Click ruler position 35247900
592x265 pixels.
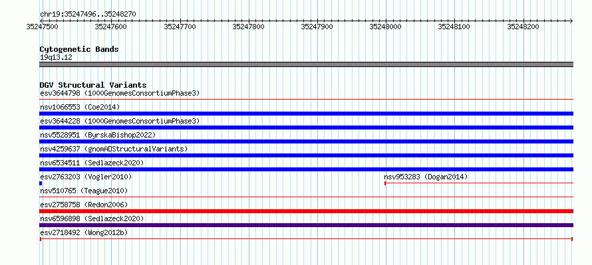tap(317, 27)
